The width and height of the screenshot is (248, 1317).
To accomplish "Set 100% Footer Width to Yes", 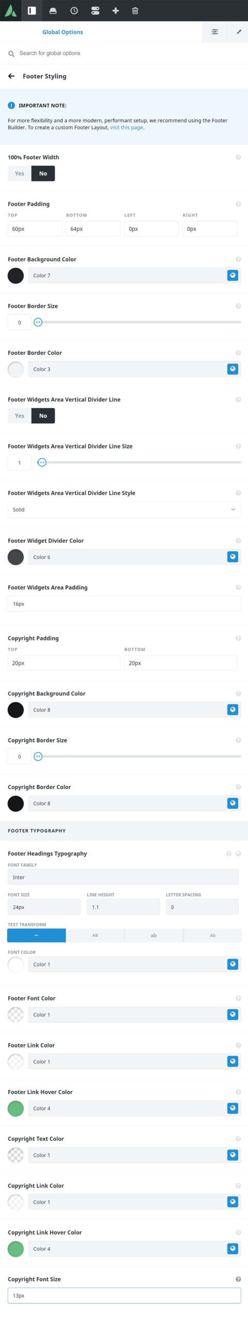I will point(20,173).
